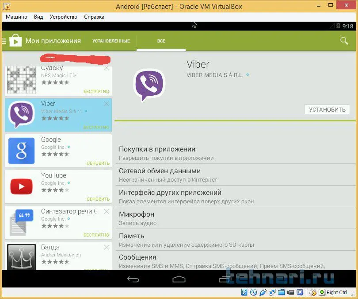Select the Google title in the list
Image resolution: width=358 pixels, height=299 pixels.
tap(51, 140)
